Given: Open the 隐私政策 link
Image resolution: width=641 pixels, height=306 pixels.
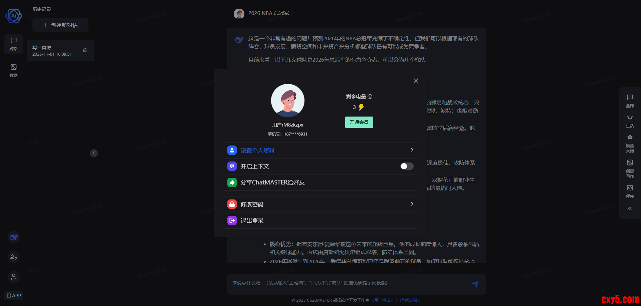Looking at the screenshot, I should click(x=410, y=300).
